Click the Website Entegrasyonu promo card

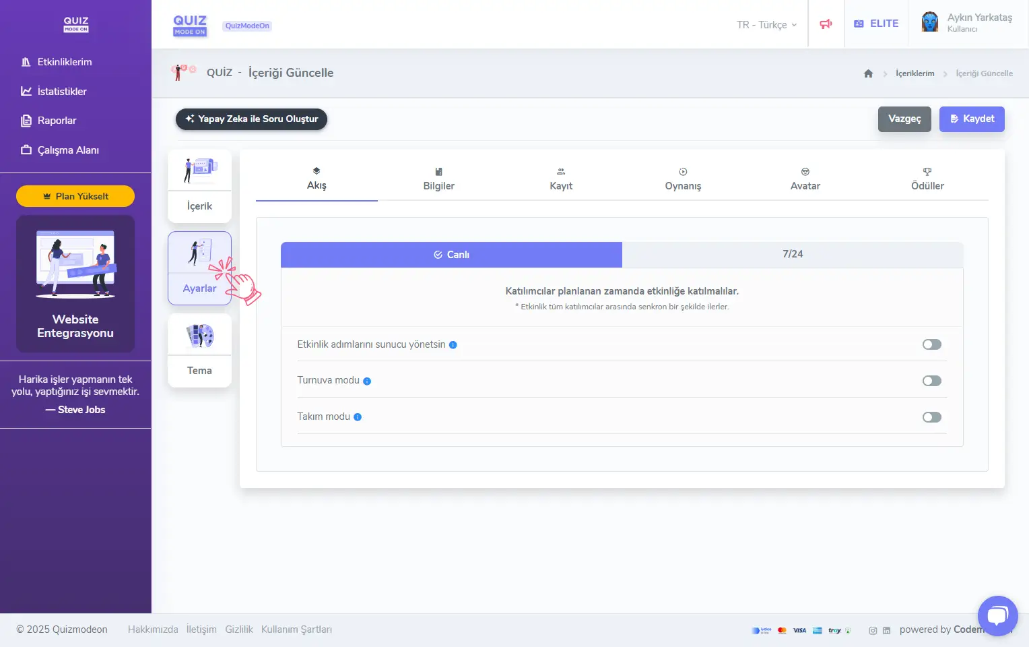75,284
